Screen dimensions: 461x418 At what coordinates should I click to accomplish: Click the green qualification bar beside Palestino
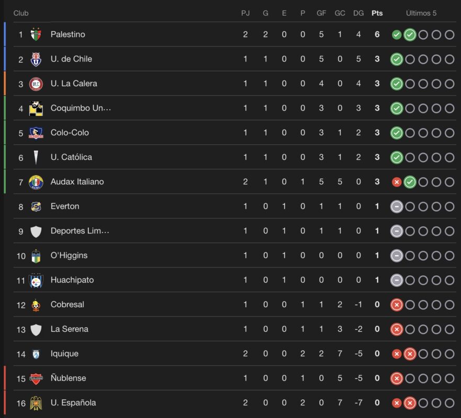click(5, 34)
